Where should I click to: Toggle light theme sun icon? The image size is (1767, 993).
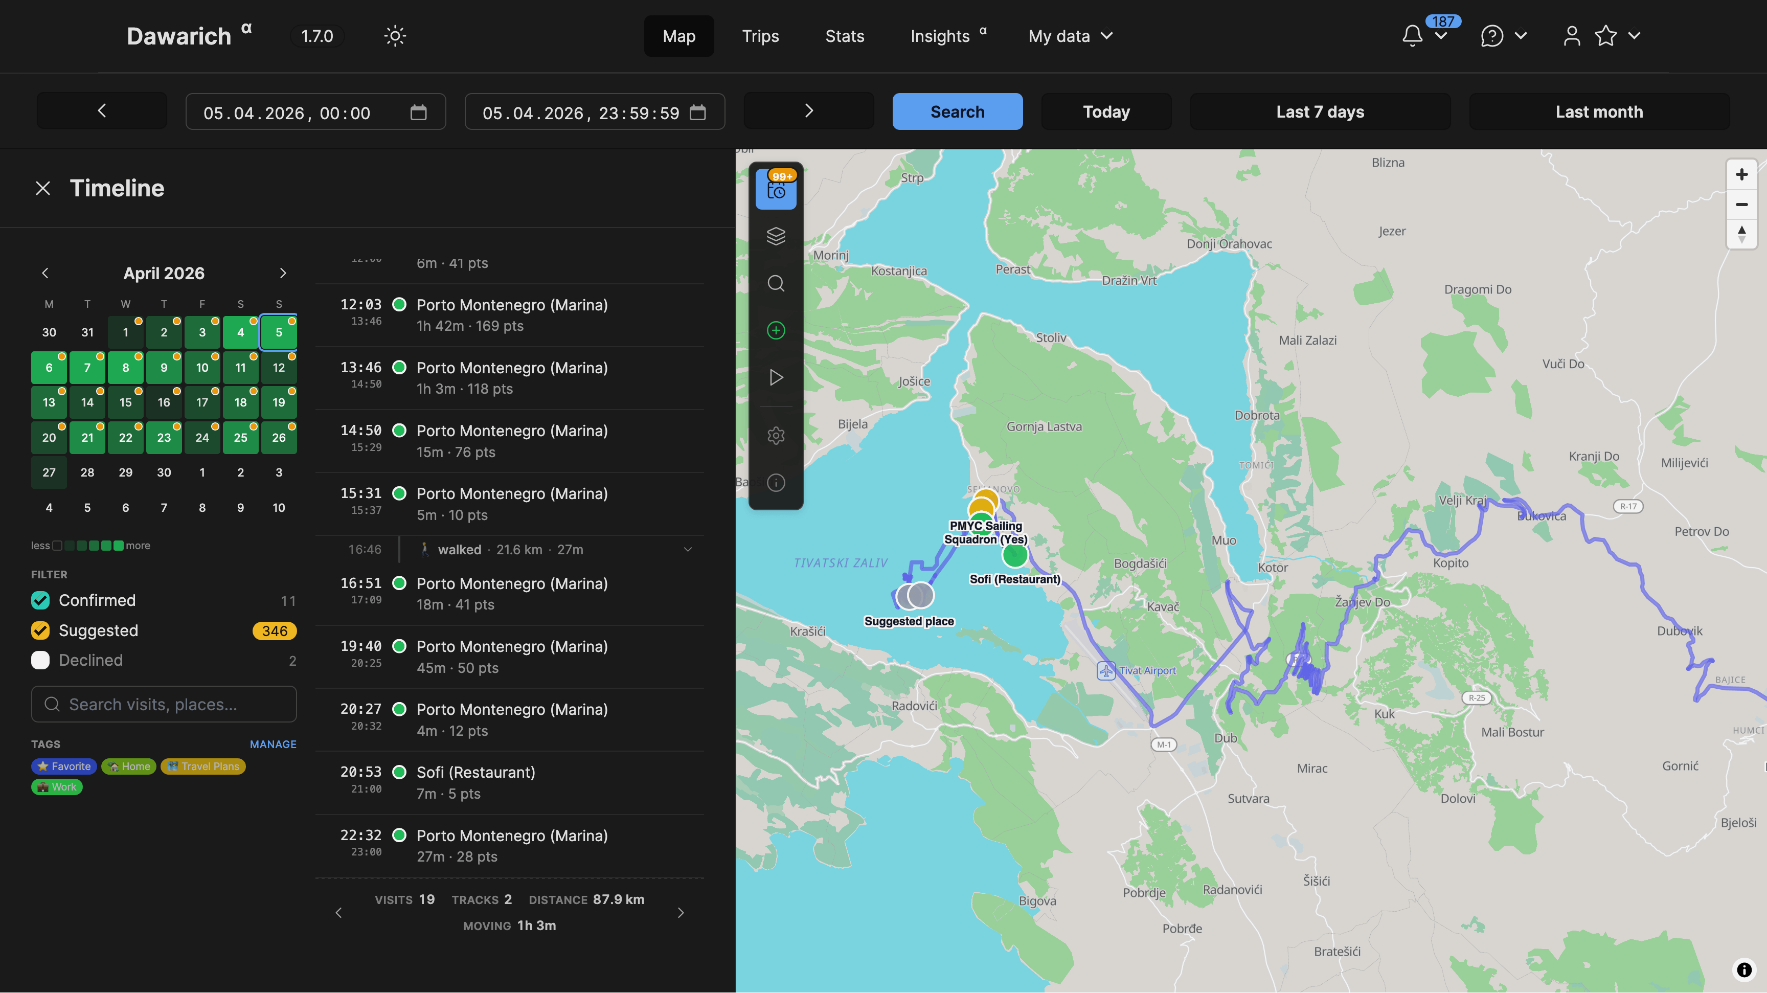395,36
